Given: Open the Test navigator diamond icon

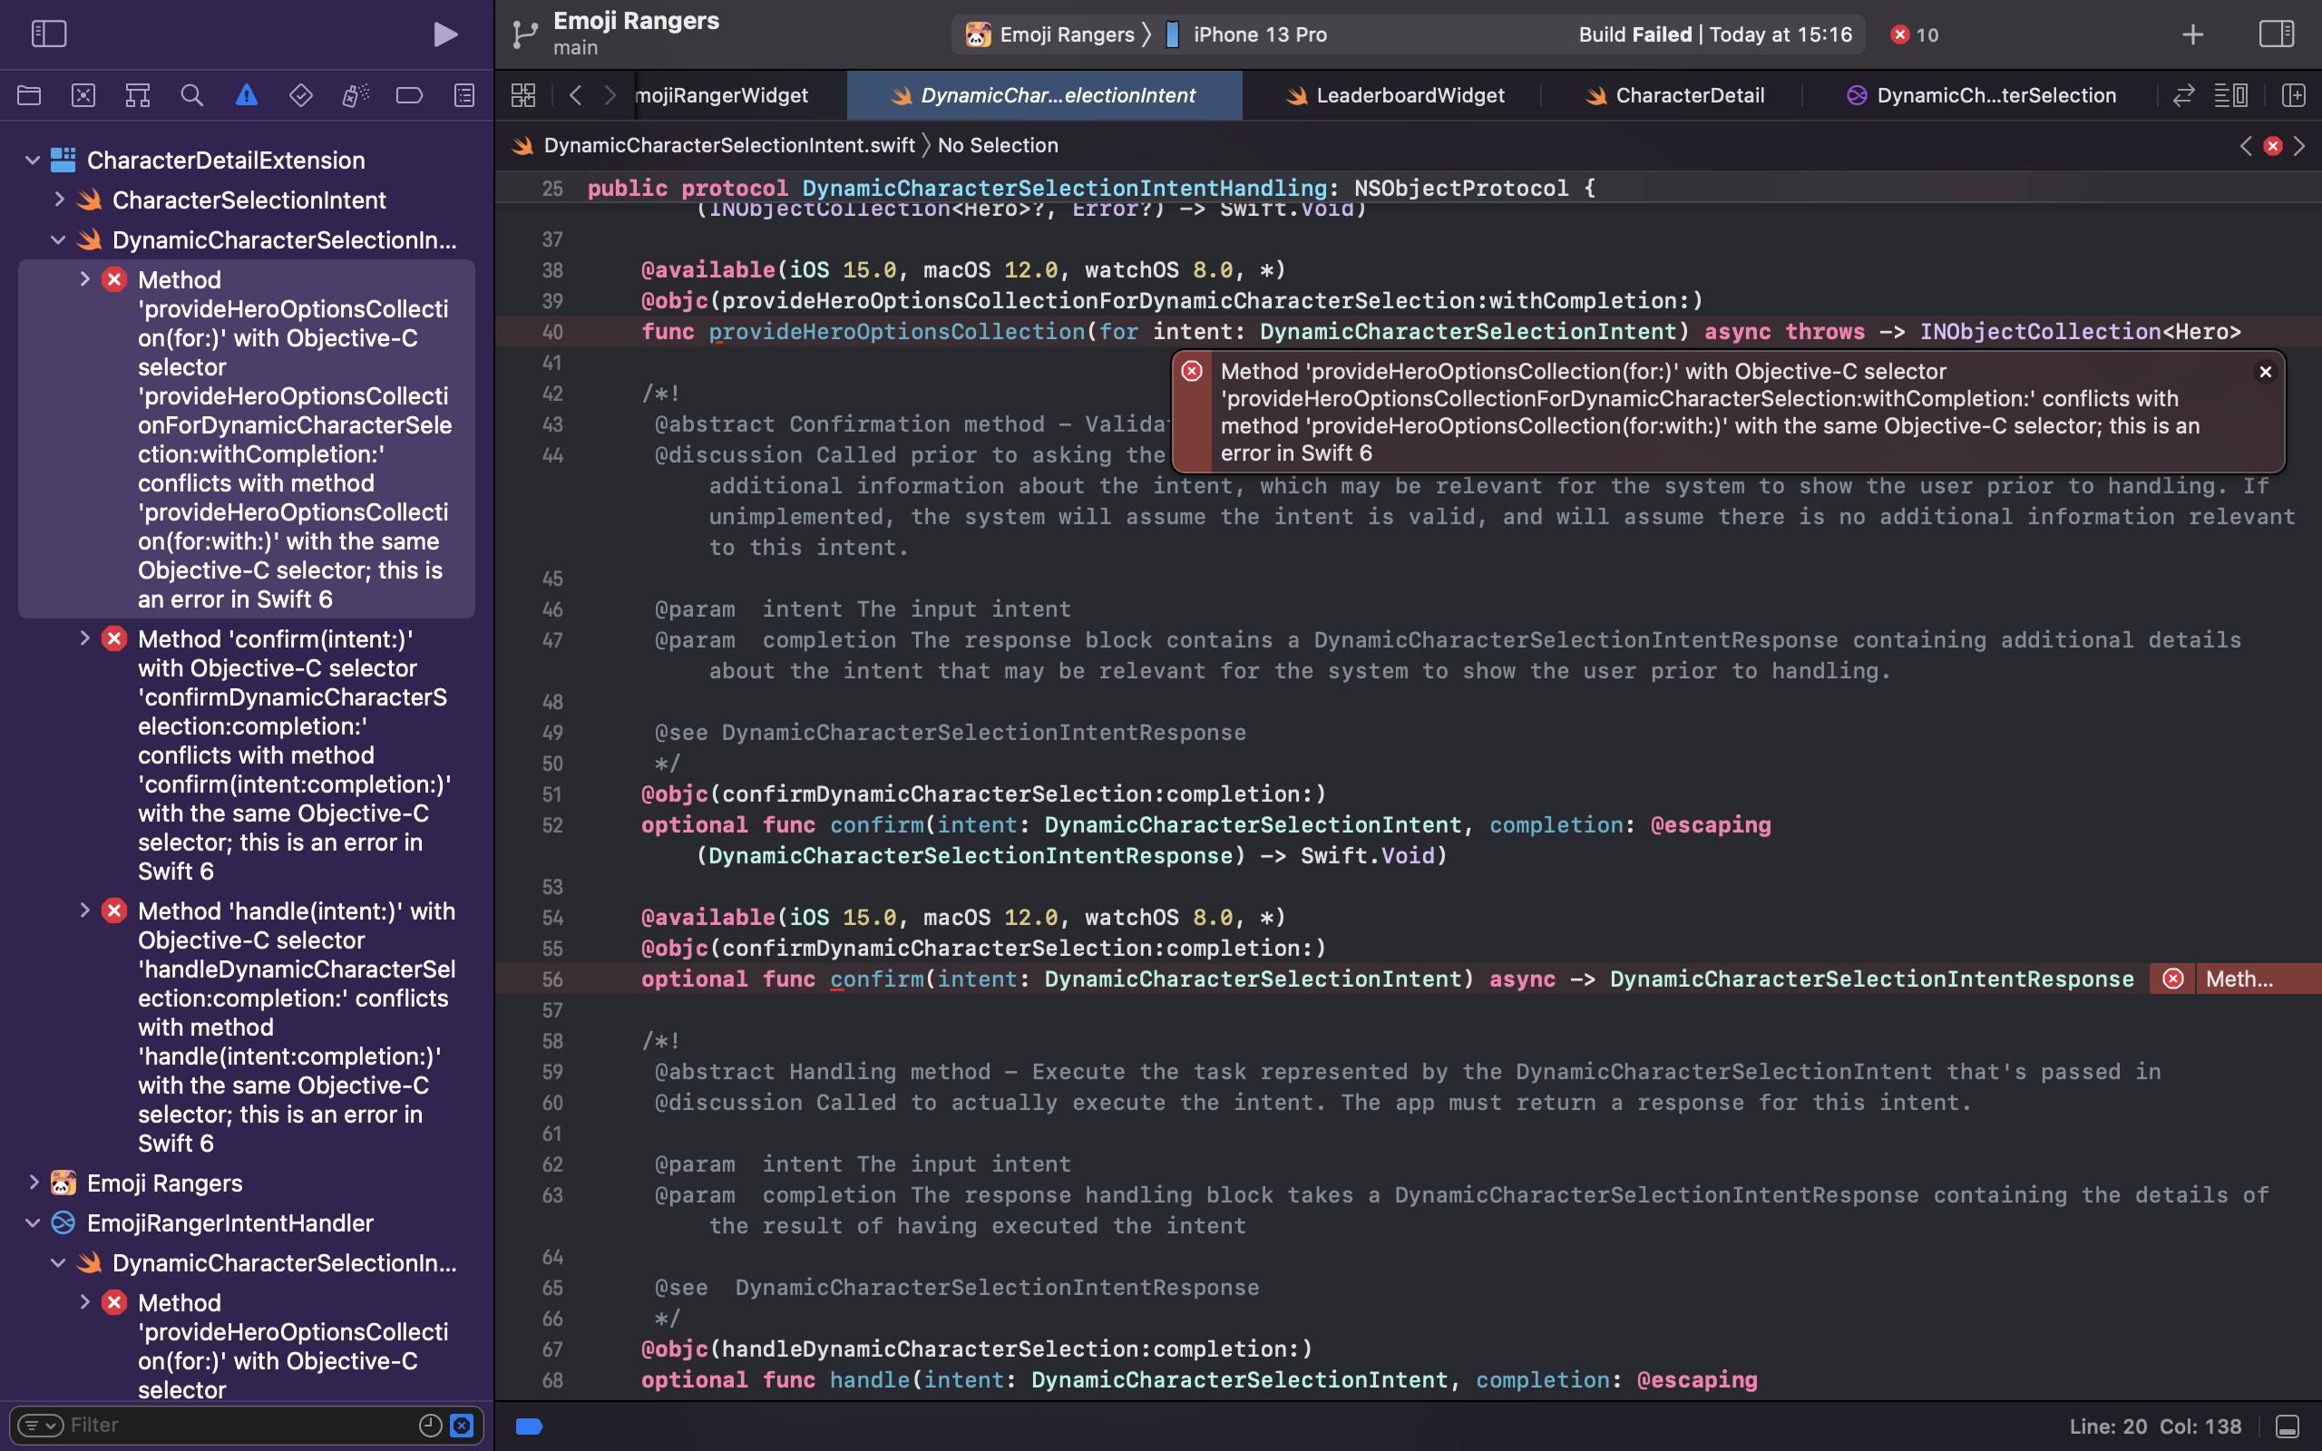Looking at the screenshot, I should click(300, 95).
